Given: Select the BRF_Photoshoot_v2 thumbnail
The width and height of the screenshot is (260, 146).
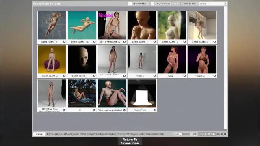Looking at the screenshot, I should click(x=112, y=25).
